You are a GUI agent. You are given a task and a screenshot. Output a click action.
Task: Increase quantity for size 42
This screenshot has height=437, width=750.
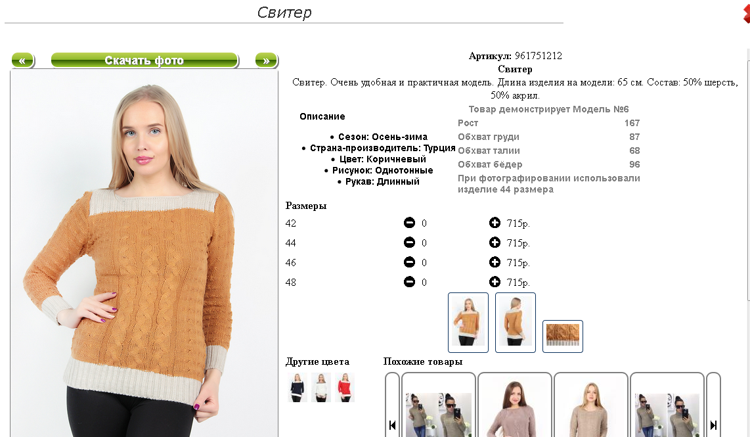tap(495, 223)
